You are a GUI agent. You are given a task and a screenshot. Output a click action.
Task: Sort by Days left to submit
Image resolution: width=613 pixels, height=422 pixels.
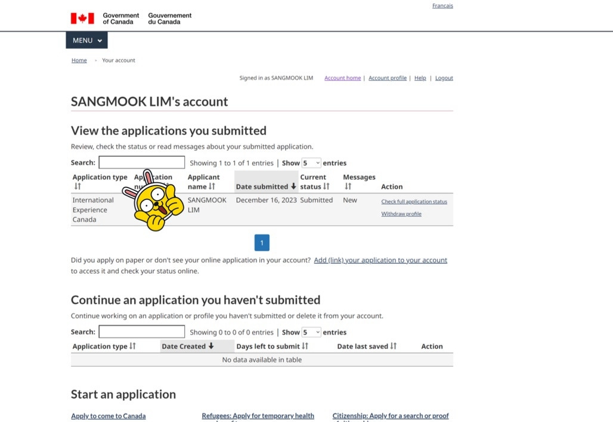click(x=305, y=346)
